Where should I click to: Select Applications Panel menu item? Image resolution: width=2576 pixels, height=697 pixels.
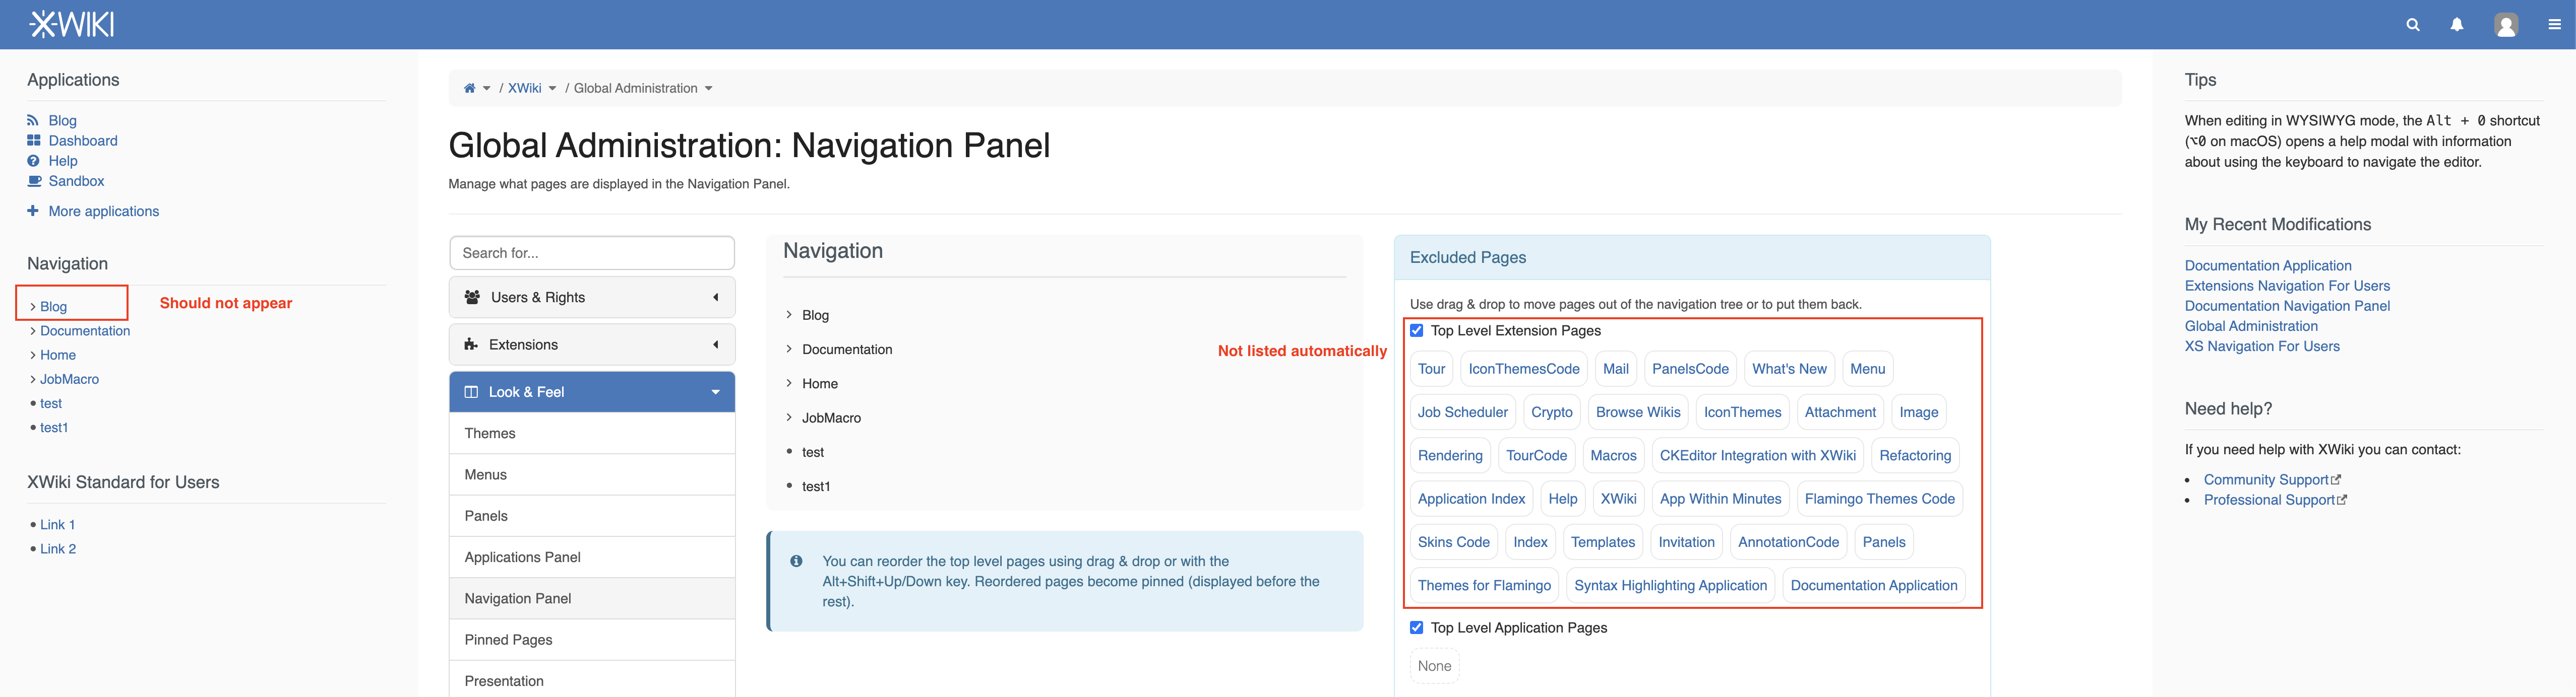[522, 557]
